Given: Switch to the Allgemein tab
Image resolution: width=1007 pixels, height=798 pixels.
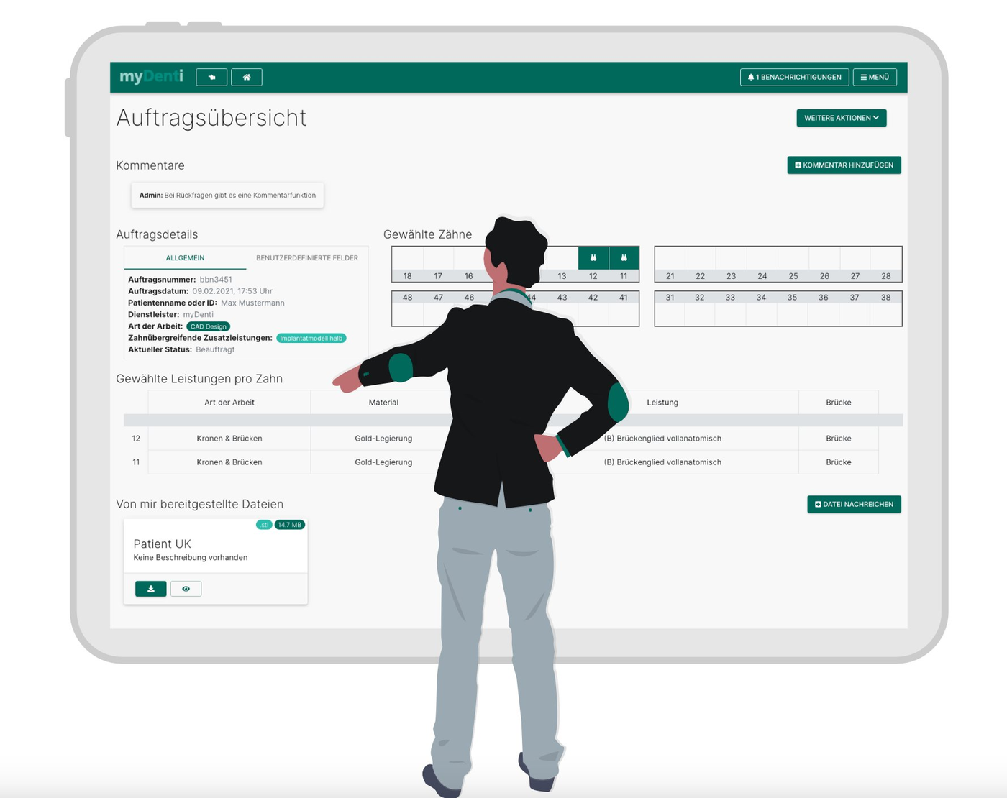Looking at the screenshot, I should (x=185, y=258).
